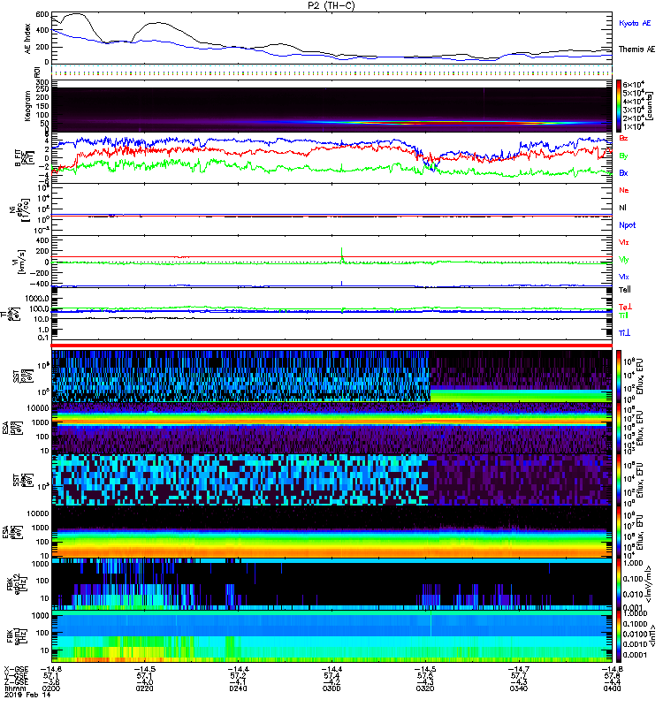Viewport: 663px width, 707px height.
Task: Click the 0400 time tick label
Action: click(x=612, y=688)
